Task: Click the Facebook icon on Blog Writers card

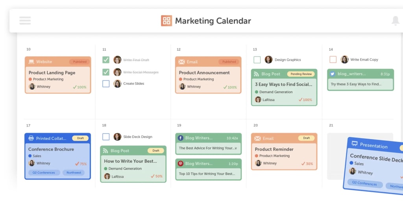Action: [181, 138]
